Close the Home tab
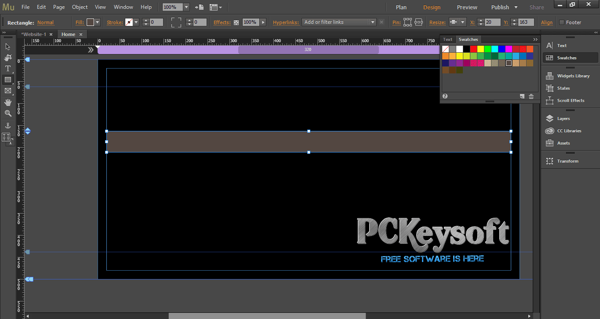Image resolution: width=600 pixels, height=319 pixels. tap(81, 34)
